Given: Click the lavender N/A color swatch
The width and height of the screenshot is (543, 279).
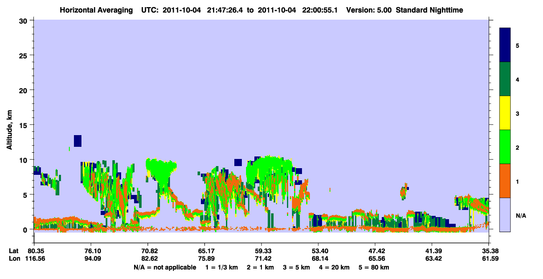Looking at the screenshot, I should (x=505, y=215).
